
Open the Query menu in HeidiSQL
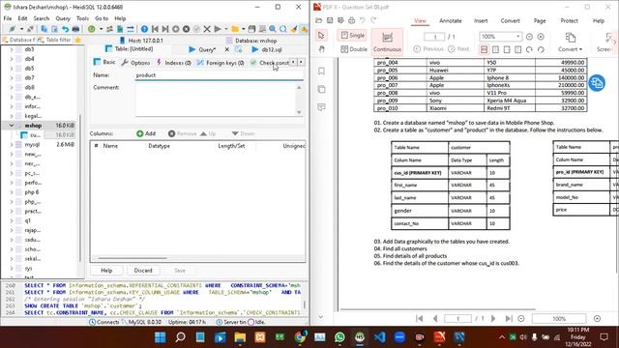pyautogui.click(x=63, y=18)
